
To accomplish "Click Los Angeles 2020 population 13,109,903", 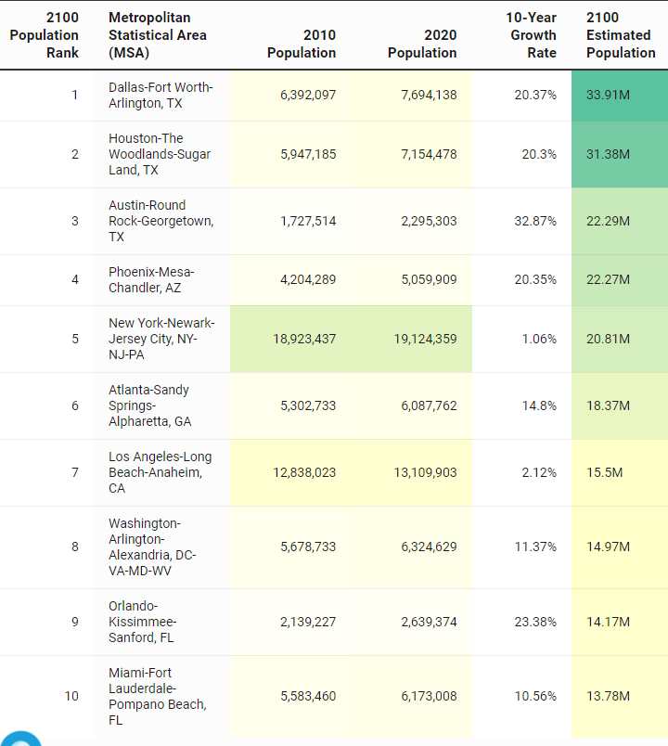I will click(x=425, y=472).
